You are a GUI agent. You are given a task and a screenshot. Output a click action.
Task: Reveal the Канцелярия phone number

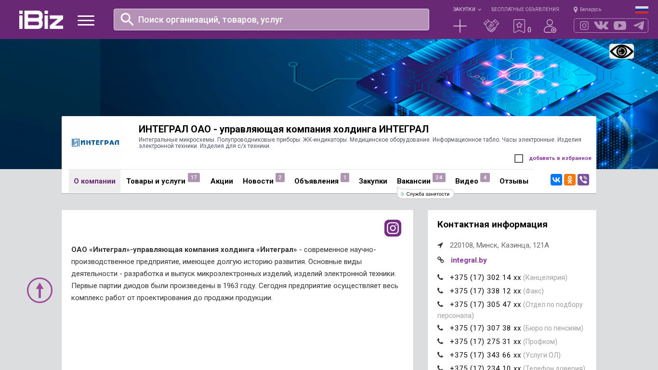(486, 277)
